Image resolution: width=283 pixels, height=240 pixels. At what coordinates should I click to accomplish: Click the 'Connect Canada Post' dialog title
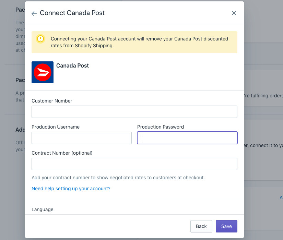[72, 13]
